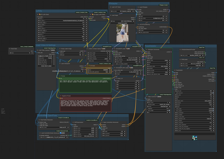Image resolution: width=224 pixels, height=159 pixels.
Task: Click the Negative Prompt text box
Action: 86,105
